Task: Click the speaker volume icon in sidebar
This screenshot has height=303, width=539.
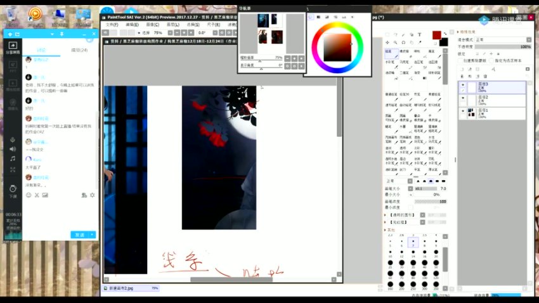Action: 13,149
